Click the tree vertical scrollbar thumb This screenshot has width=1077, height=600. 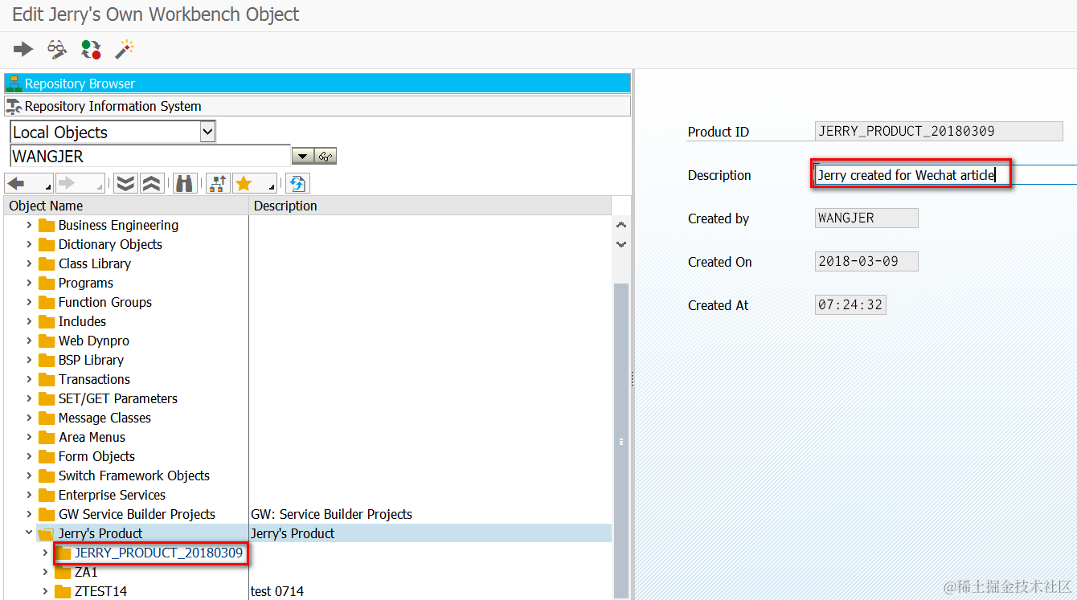tap(621, 440)
